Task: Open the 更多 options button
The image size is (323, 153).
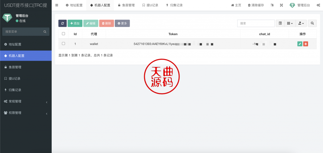Action: coord(122,23)
